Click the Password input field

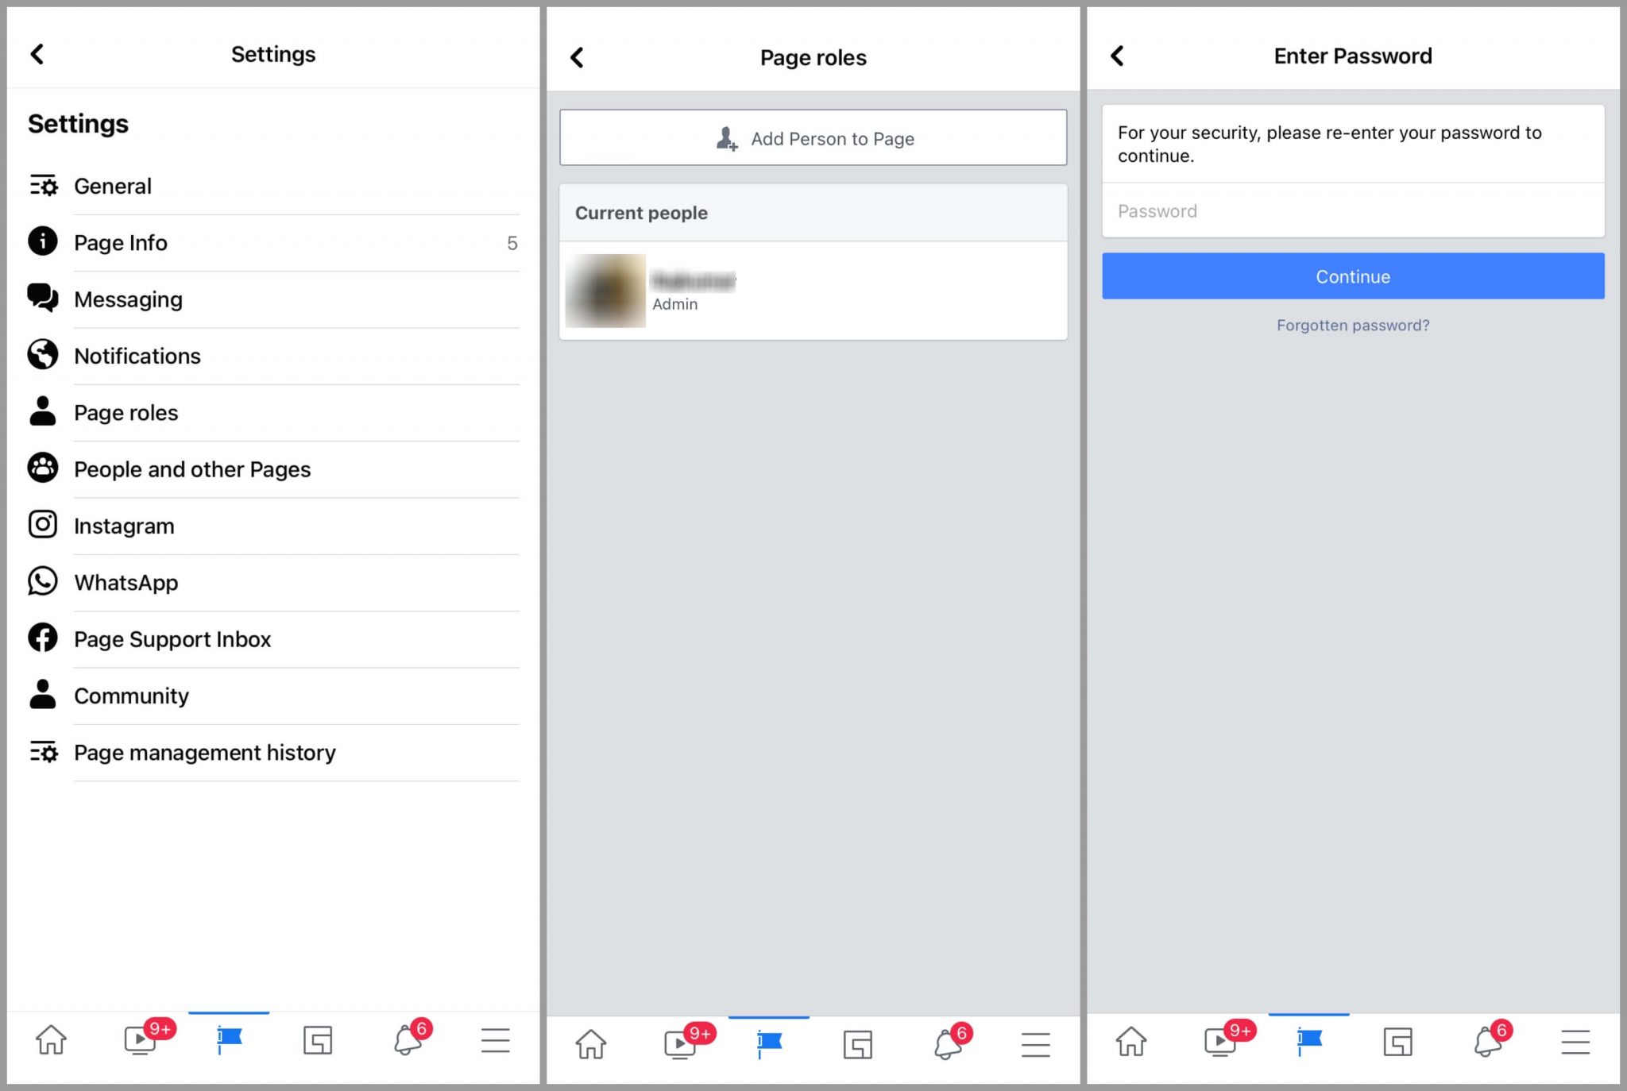click(1353, 210)
